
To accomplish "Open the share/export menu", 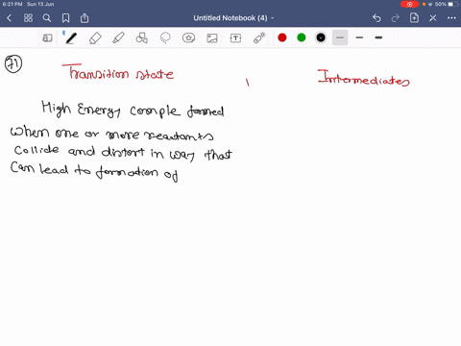I will click(x=85, y=18).
